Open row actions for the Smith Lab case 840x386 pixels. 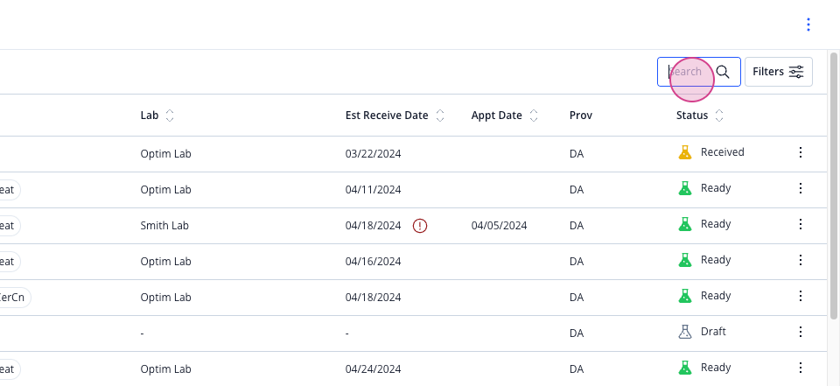(801, 224)
